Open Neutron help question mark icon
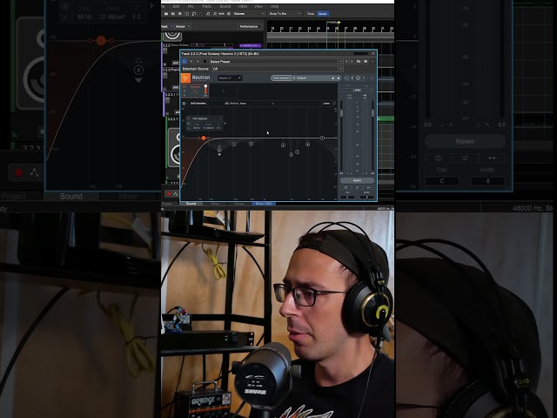This screenshot has width=557, height=418. coord(364,78)
